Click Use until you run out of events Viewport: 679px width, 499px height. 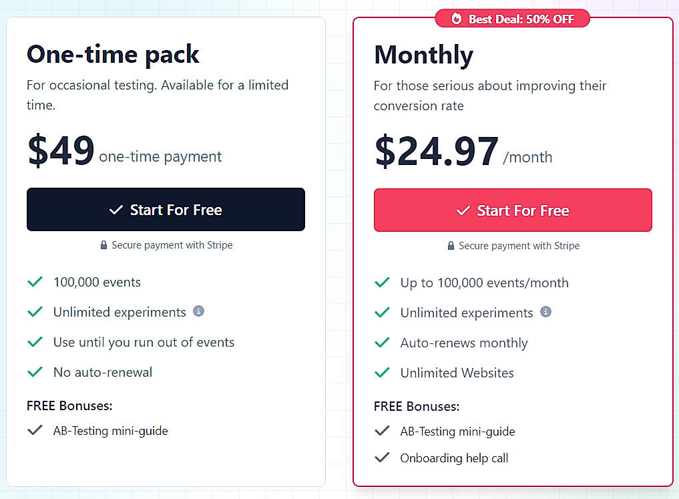(x=144, y=342)
